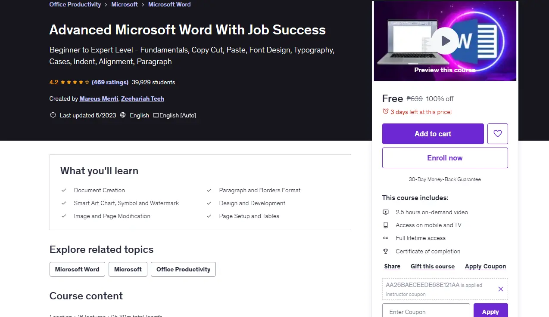Click the infinity lifetime access icon
Screen dimensions: 549x317
386,238
